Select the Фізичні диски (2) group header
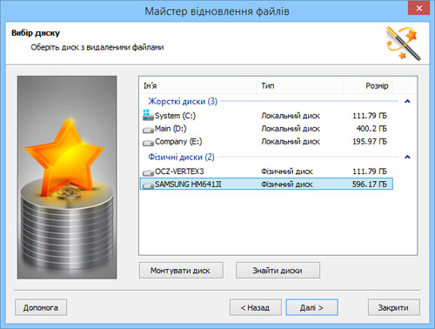 point(181,157)
